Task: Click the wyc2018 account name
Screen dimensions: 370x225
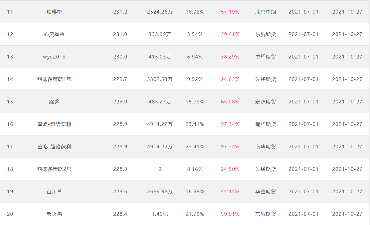Action: coord(54,57)
